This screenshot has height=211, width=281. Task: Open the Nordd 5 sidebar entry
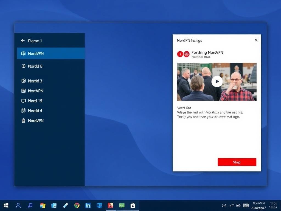[x=51, y=66]
